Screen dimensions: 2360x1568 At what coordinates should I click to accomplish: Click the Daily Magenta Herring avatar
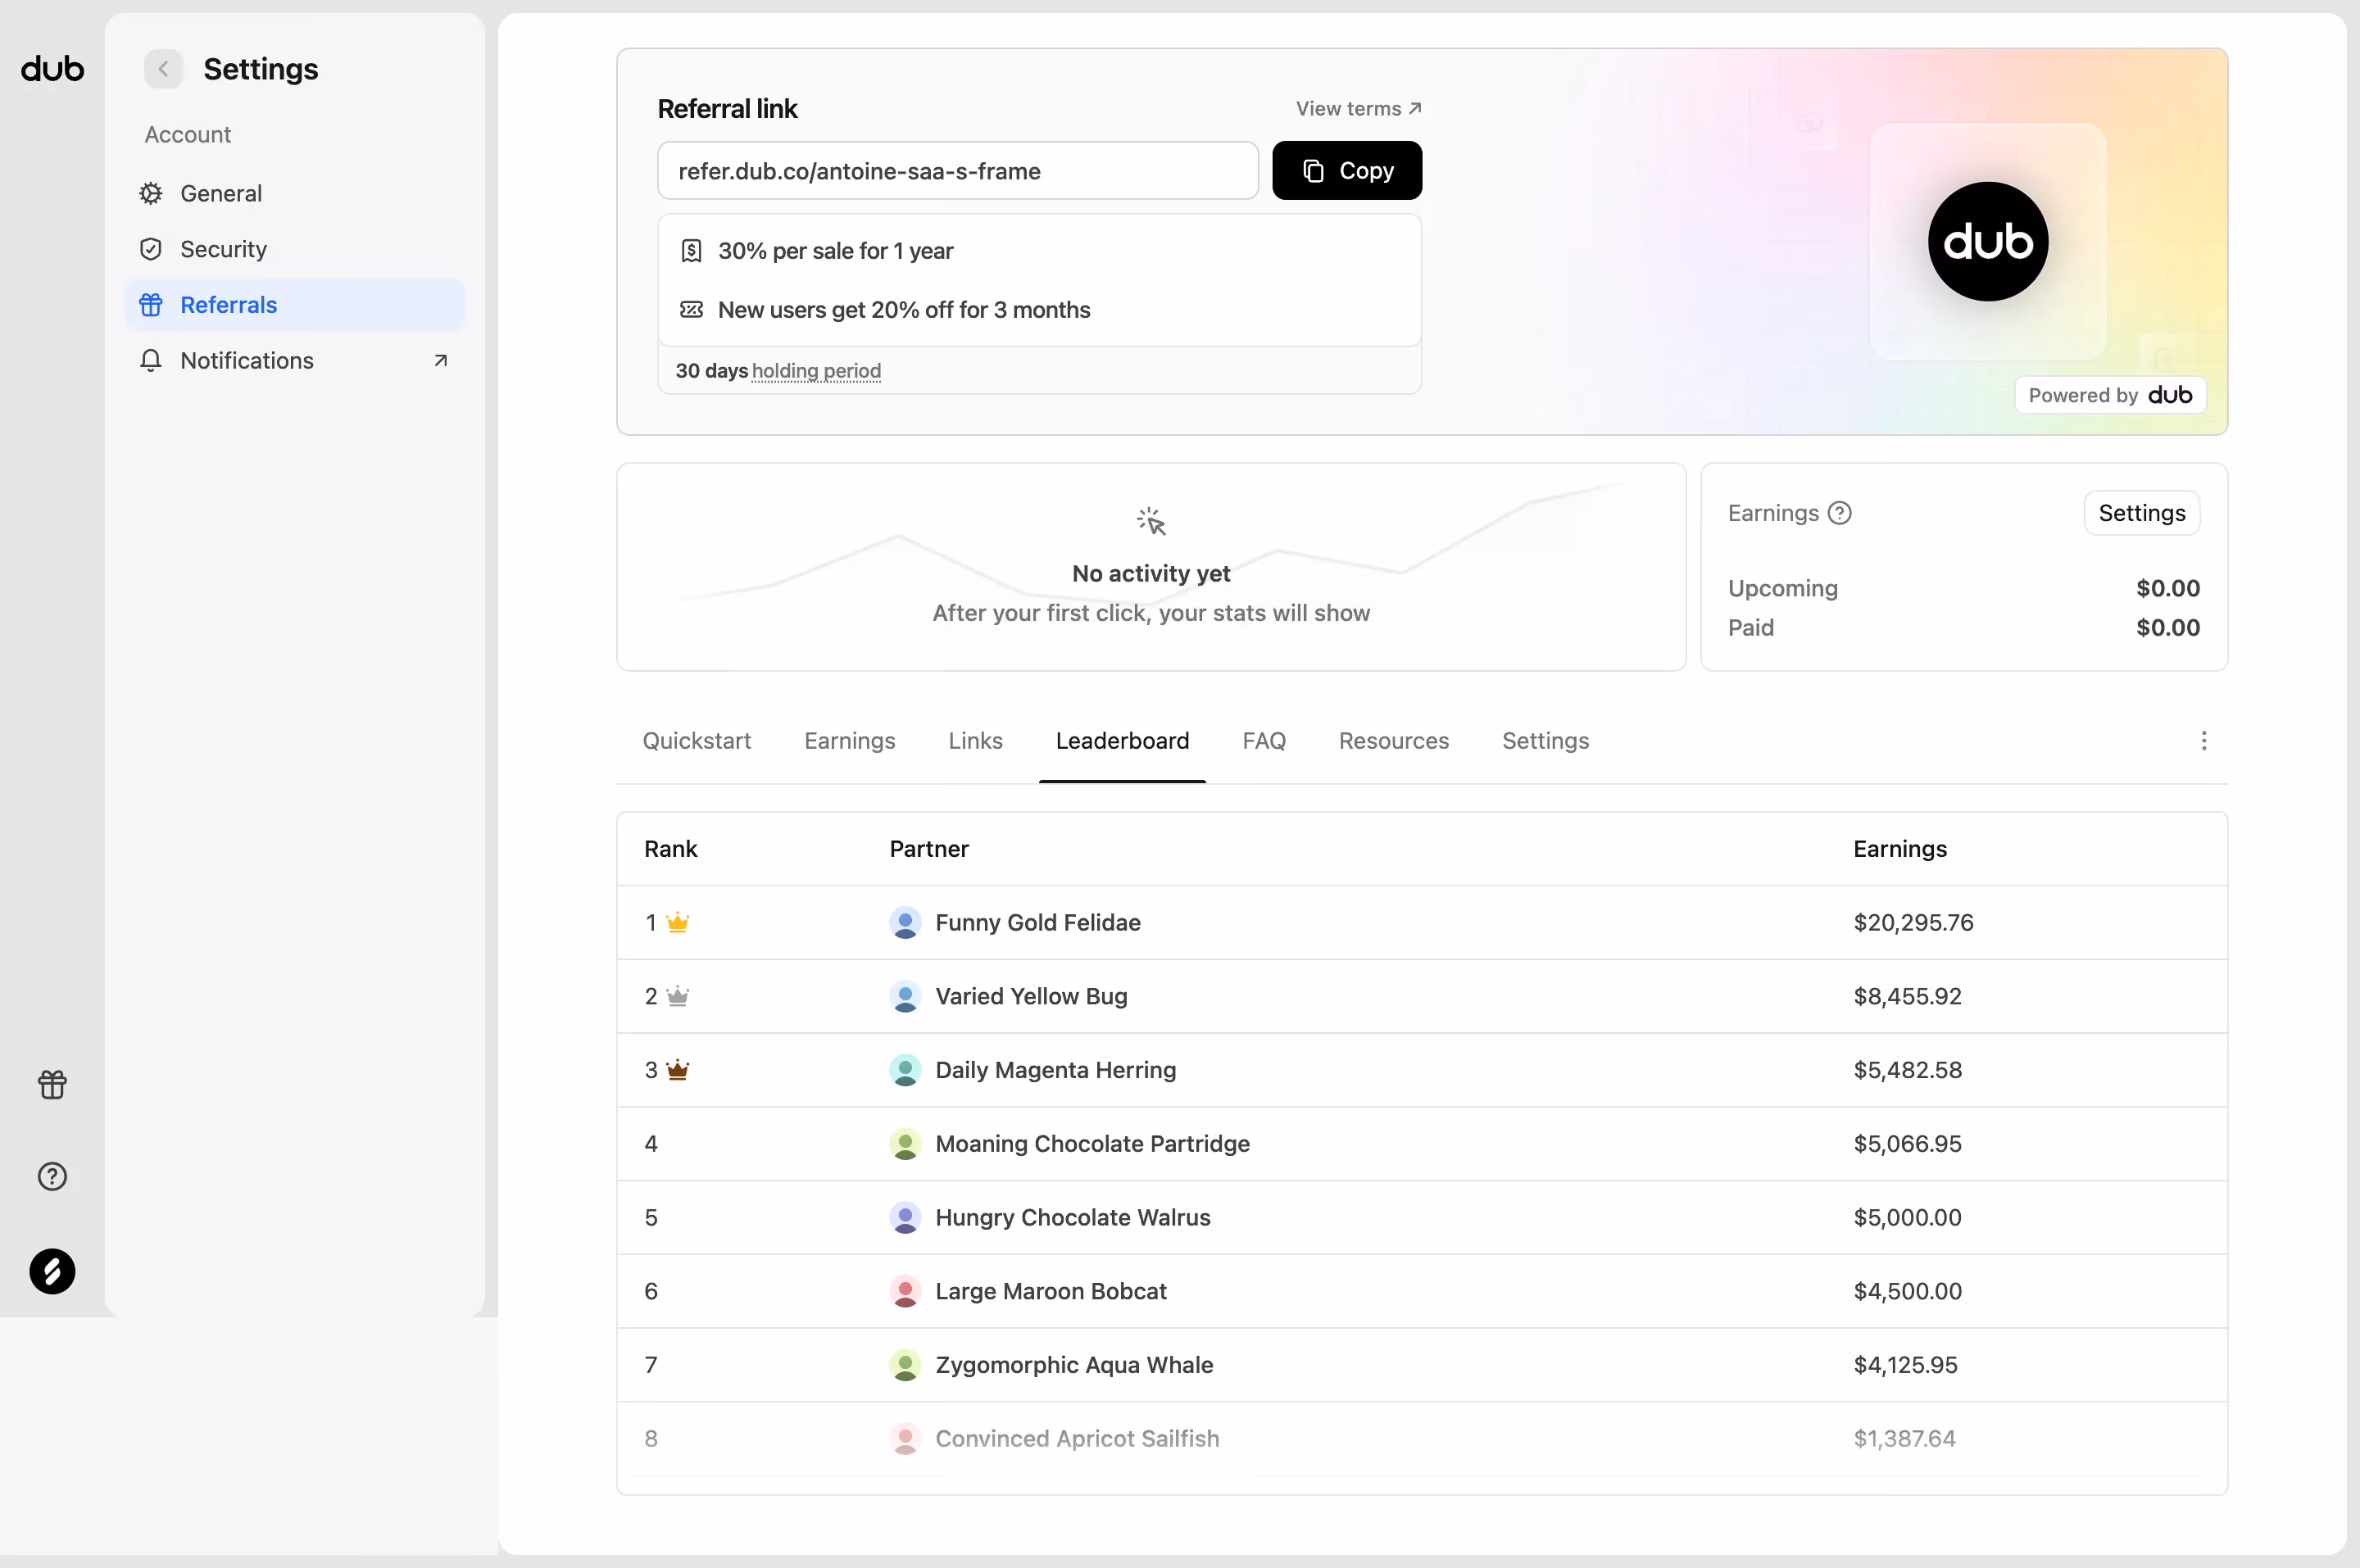[x=905, y=1070]
